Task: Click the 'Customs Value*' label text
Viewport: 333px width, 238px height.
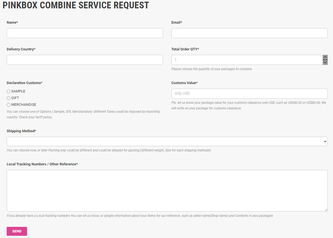Action: click(184, 83)
